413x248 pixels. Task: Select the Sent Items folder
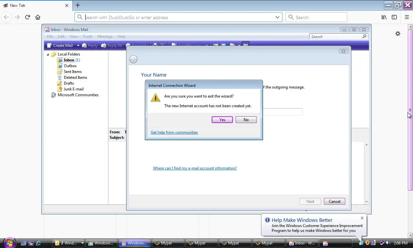[73, 72]
